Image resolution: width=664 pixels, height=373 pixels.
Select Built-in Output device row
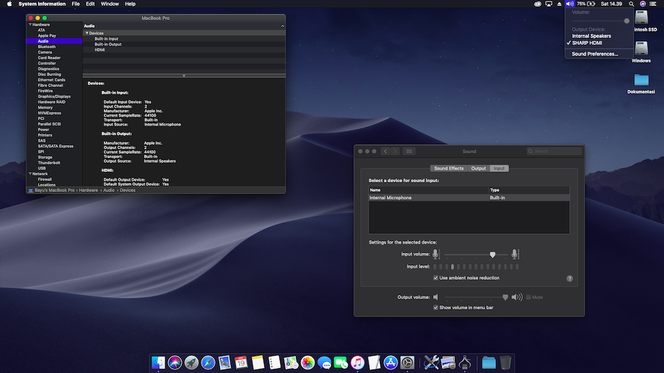(x=184, y=44)
